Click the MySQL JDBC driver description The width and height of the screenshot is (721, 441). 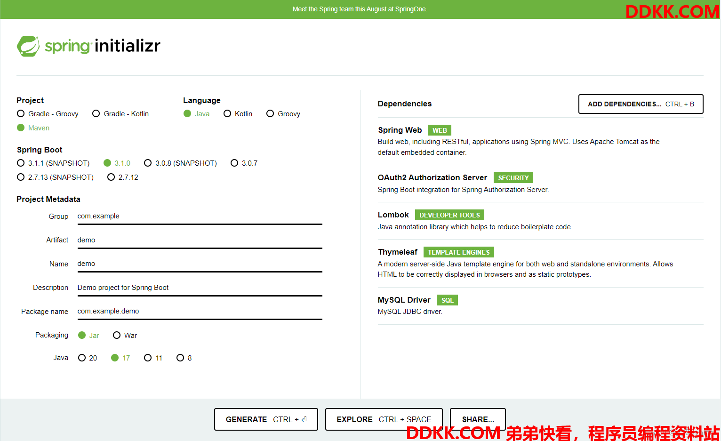tap(410, 312)
